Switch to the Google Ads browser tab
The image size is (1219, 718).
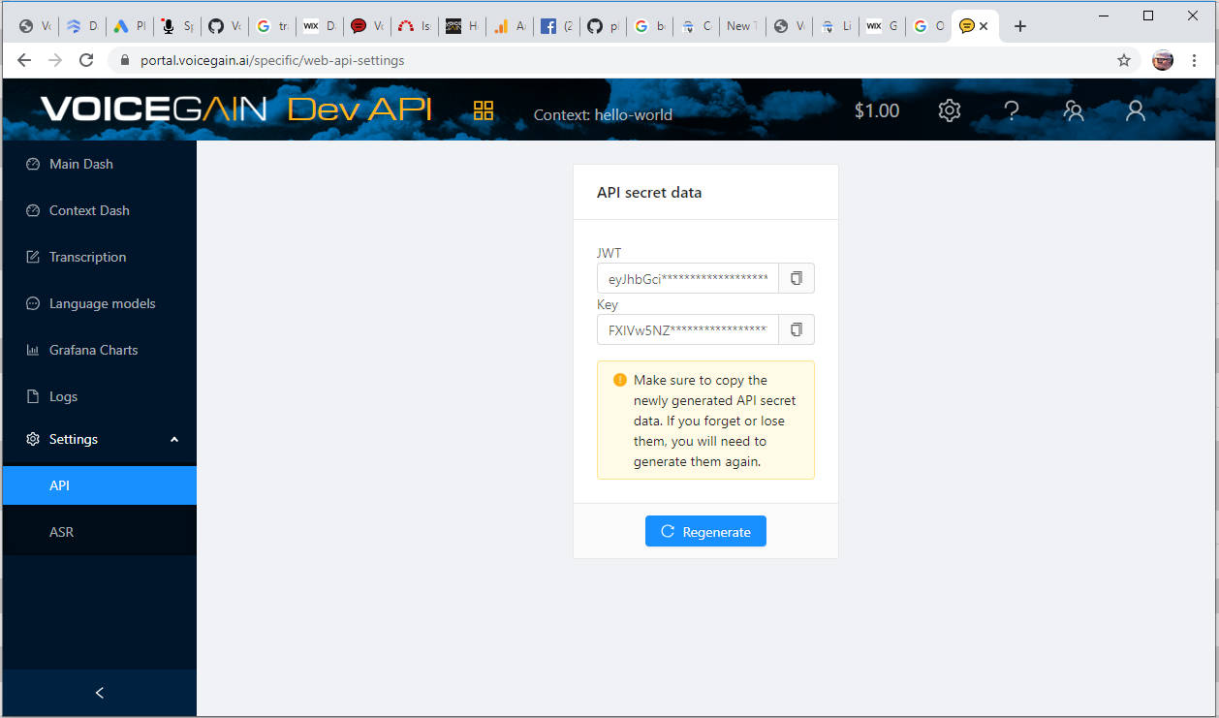(x=130, y=26)
